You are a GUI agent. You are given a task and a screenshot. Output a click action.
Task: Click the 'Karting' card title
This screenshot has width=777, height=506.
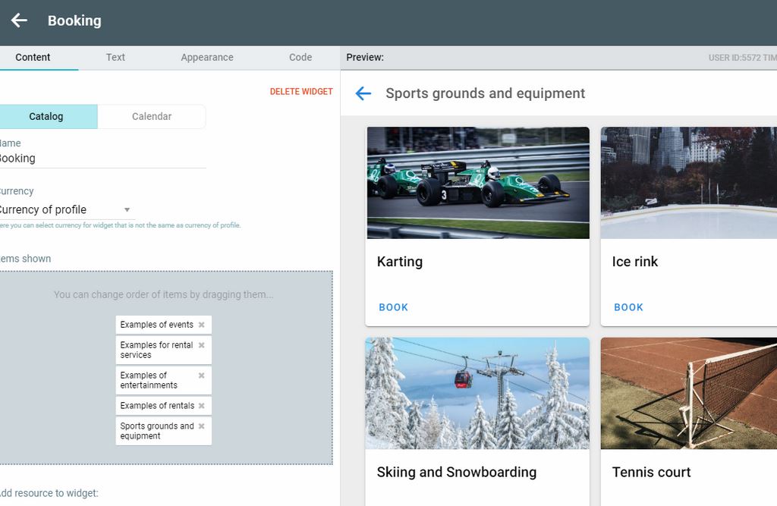point(400,262)
